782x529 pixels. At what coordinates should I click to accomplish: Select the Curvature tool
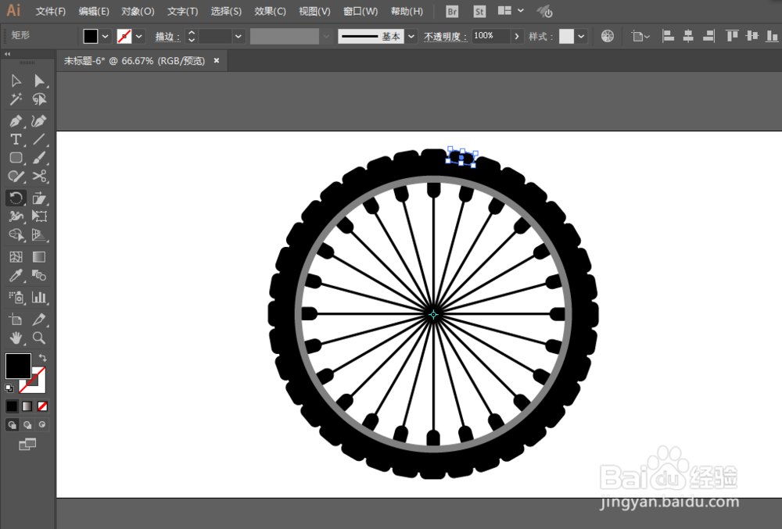39,121
